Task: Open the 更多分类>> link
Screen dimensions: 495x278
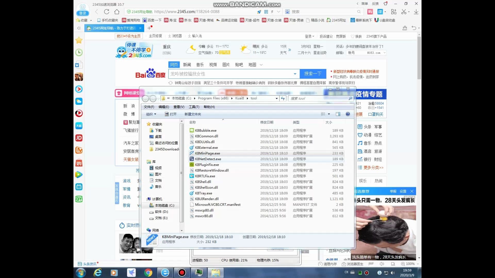Action: (x=373, y=168)
